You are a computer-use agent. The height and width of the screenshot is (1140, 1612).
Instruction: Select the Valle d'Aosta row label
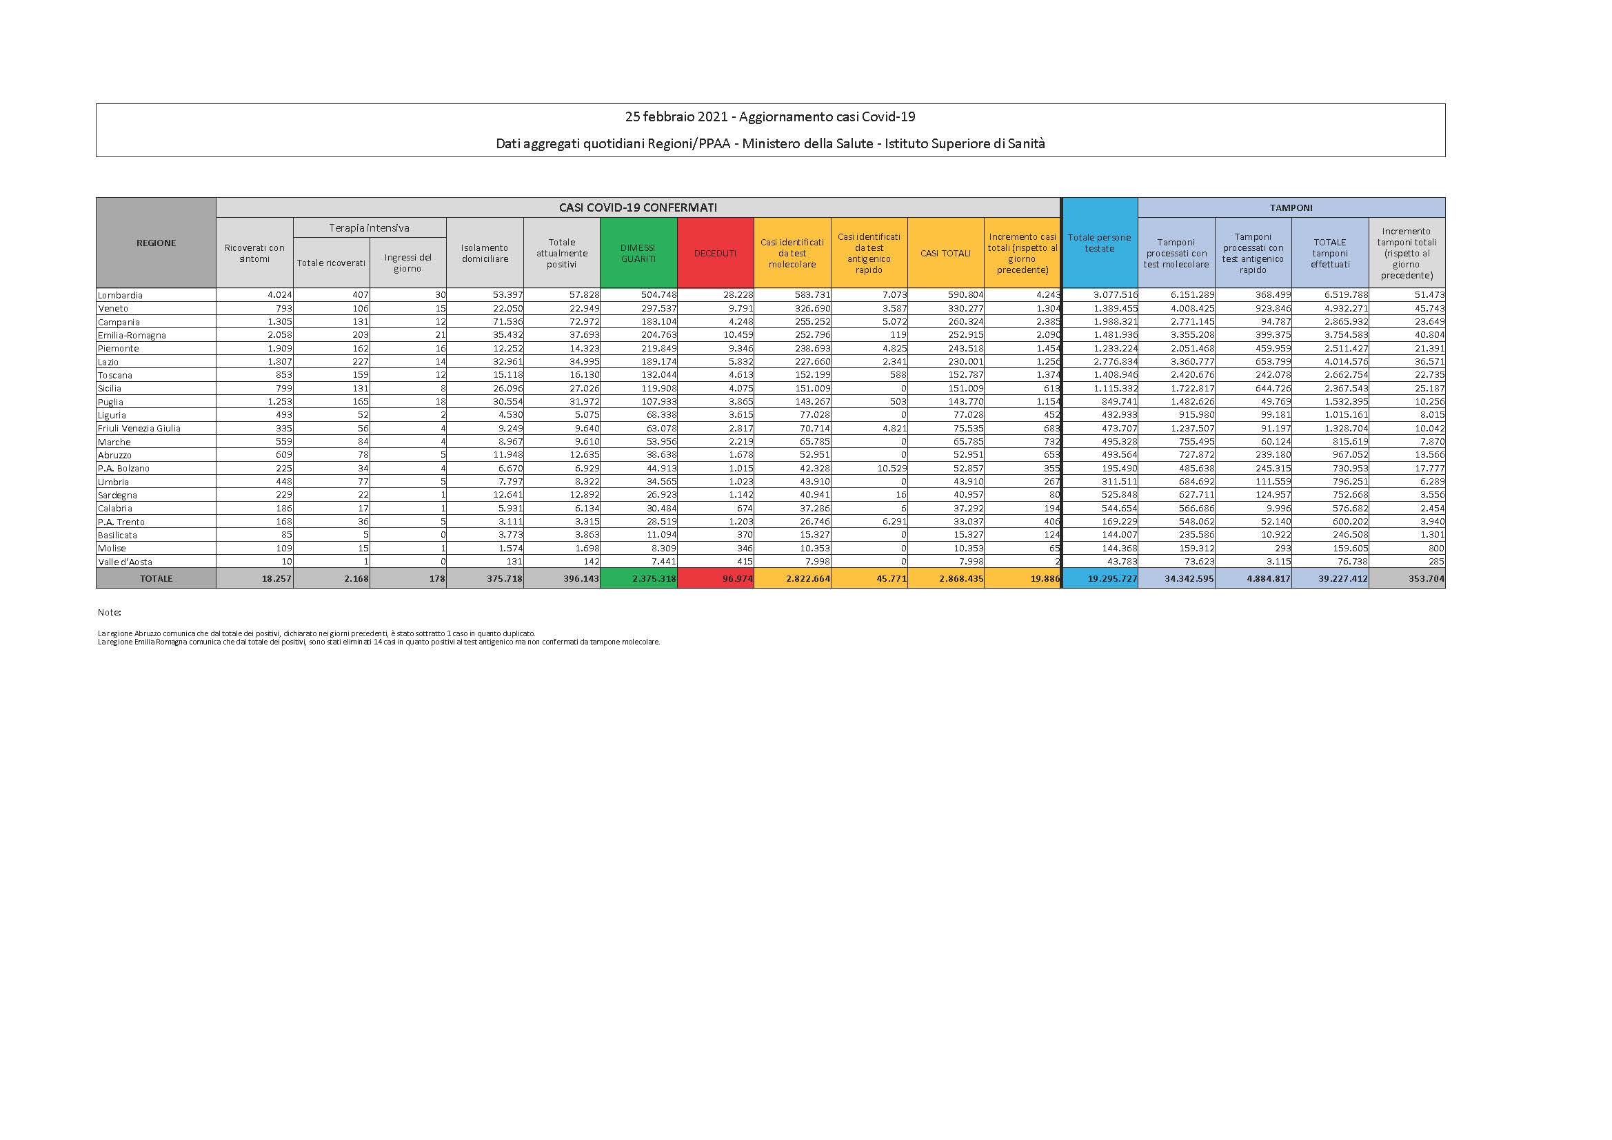(x=125, y=562)
